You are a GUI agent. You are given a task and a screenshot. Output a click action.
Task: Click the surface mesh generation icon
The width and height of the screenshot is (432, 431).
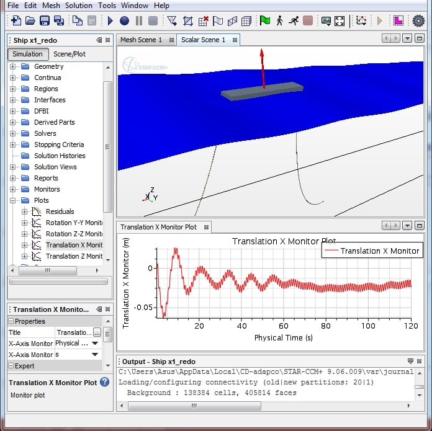172,20
